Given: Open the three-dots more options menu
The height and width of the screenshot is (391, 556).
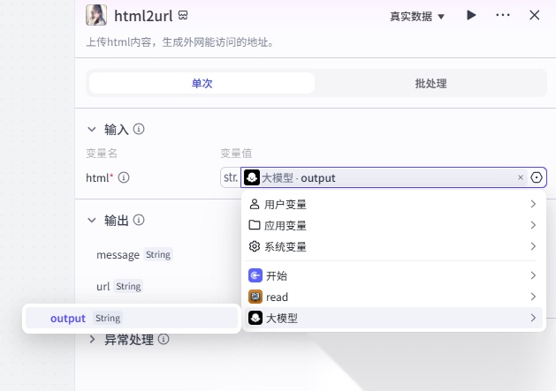Looking at the screenshot, I should (503, 15).
